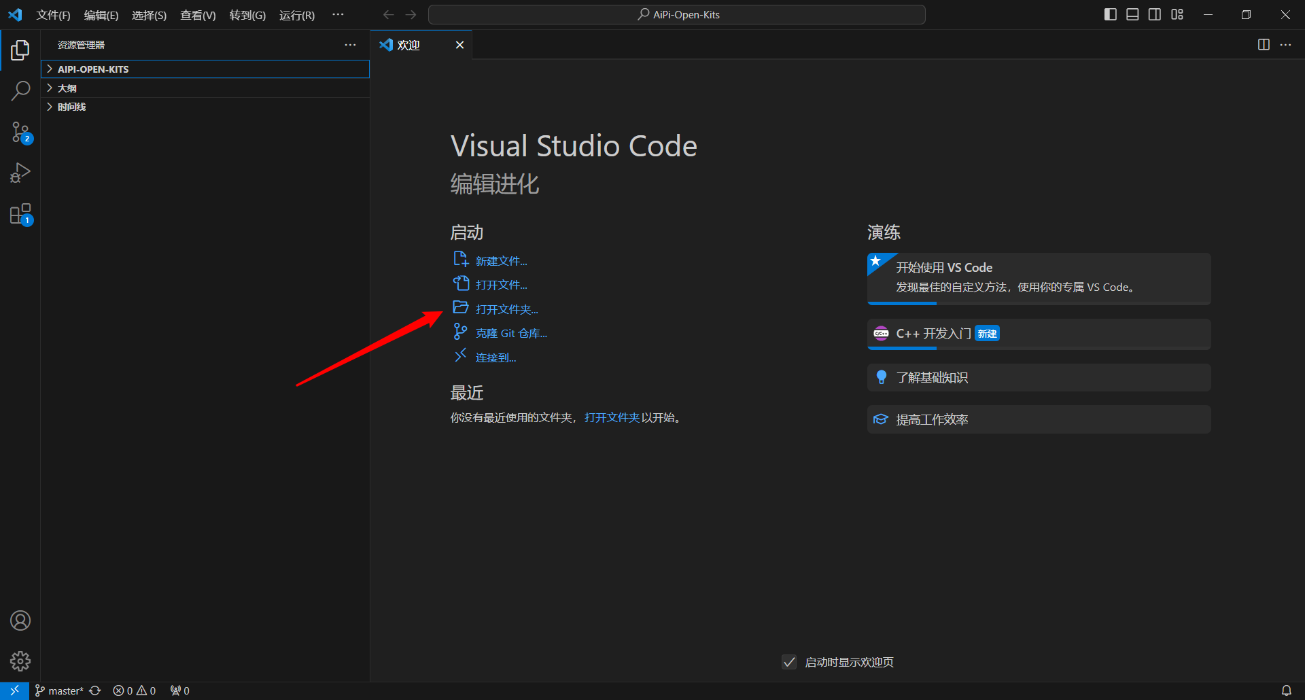Image resolution: width=1305 pixels, height=700 pixels.
Task: Open the notifications bell icon
Action: click(x=1286, y=690)
